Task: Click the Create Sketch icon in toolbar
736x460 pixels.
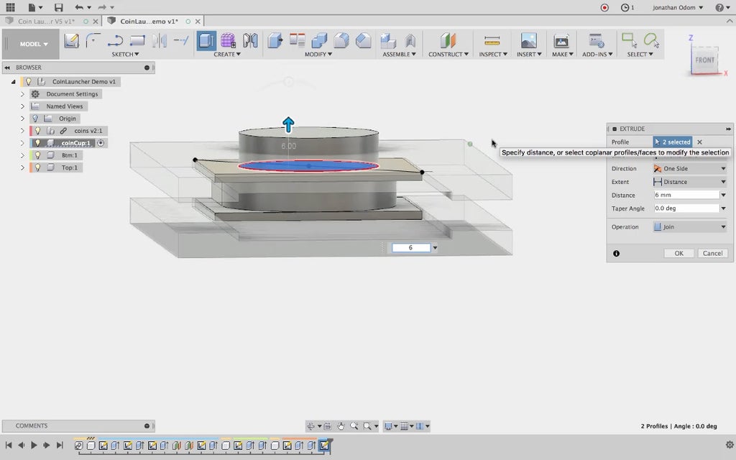Action: point(71,41)
